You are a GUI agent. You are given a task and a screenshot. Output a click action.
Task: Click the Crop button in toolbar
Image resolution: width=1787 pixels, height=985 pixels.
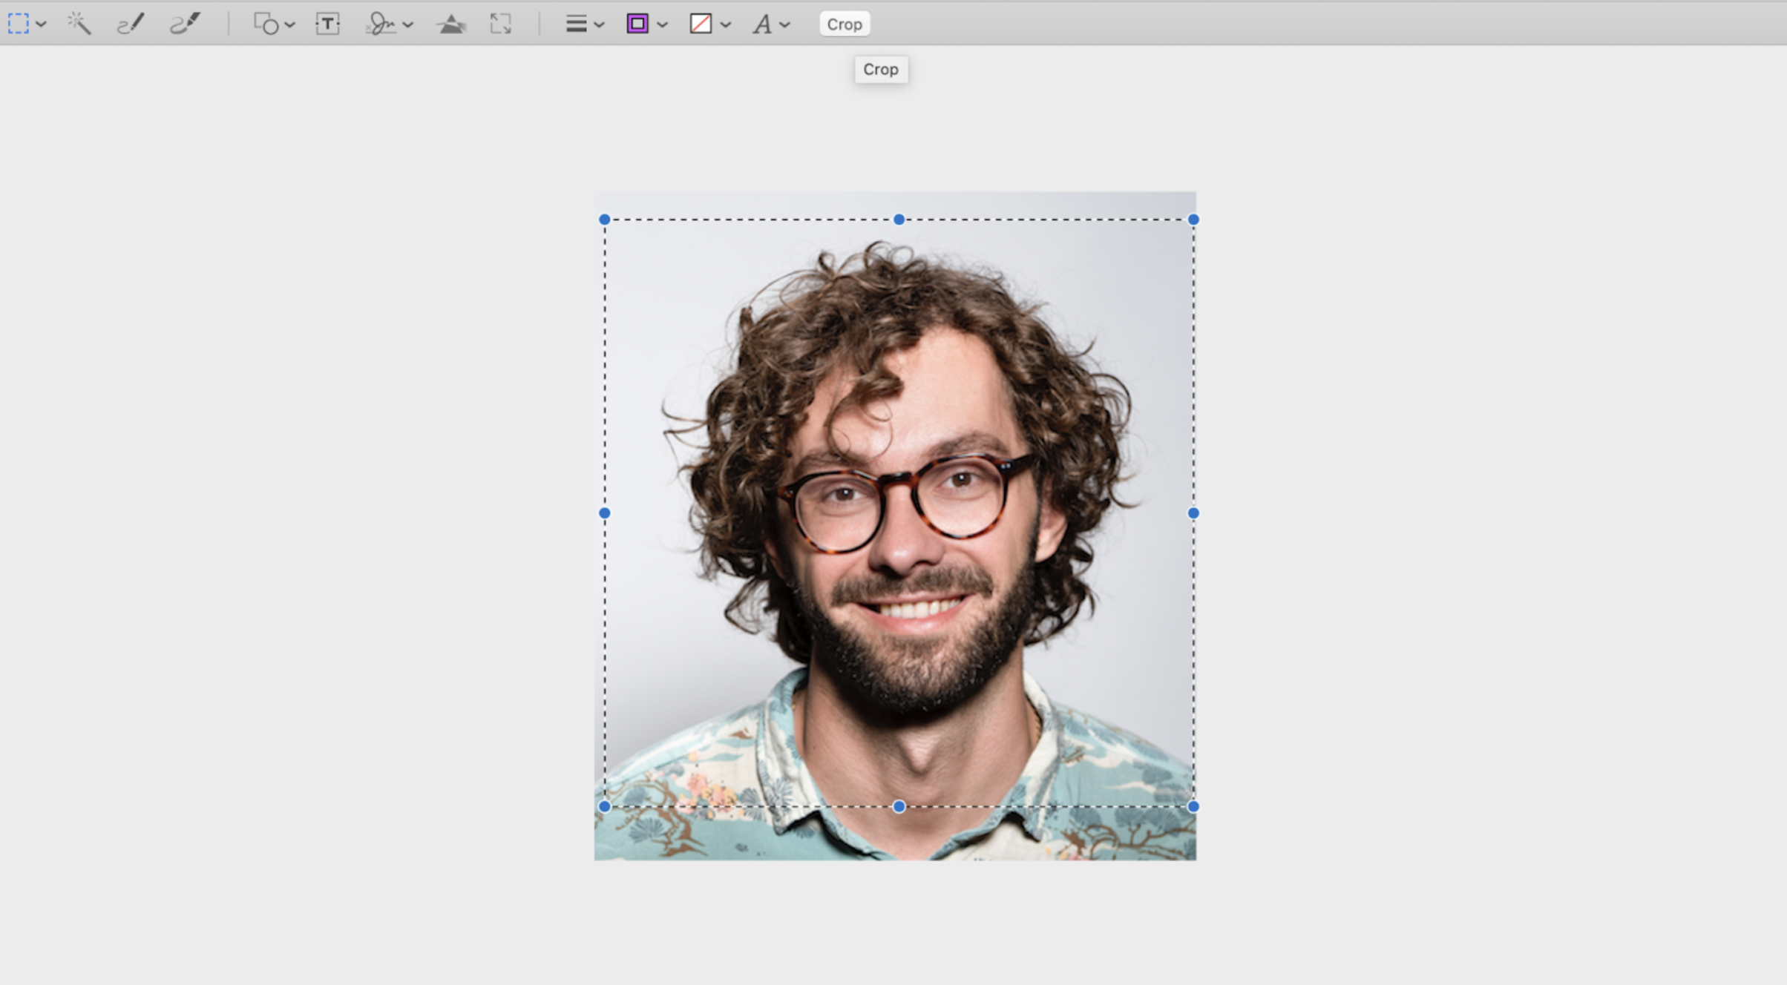coord(845,24)
